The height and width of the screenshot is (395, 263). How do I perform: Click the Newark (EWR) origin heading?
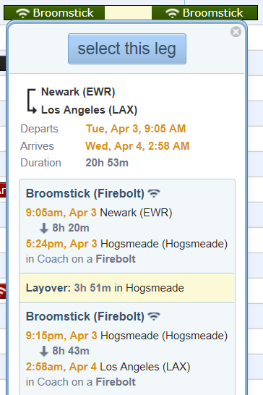tap(78, 92)
